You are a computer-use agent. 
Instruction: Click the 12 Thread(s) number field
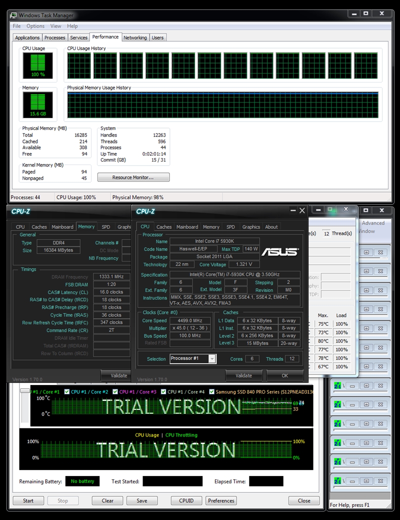pyautogui.click(x=326, y=233)
